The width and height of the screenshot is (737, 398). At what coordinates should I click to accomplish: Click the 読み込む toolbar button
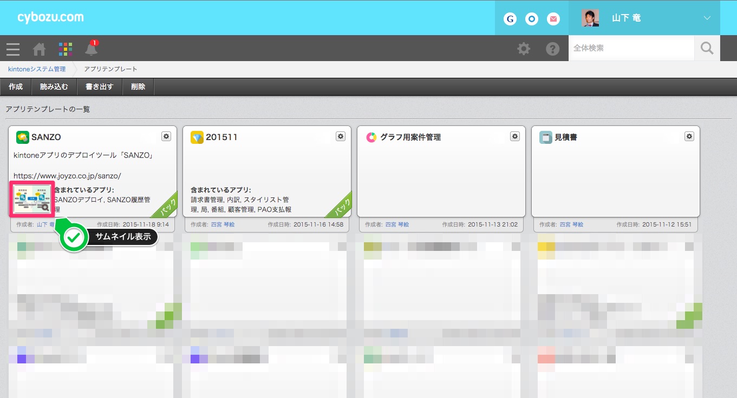(54, 87)
